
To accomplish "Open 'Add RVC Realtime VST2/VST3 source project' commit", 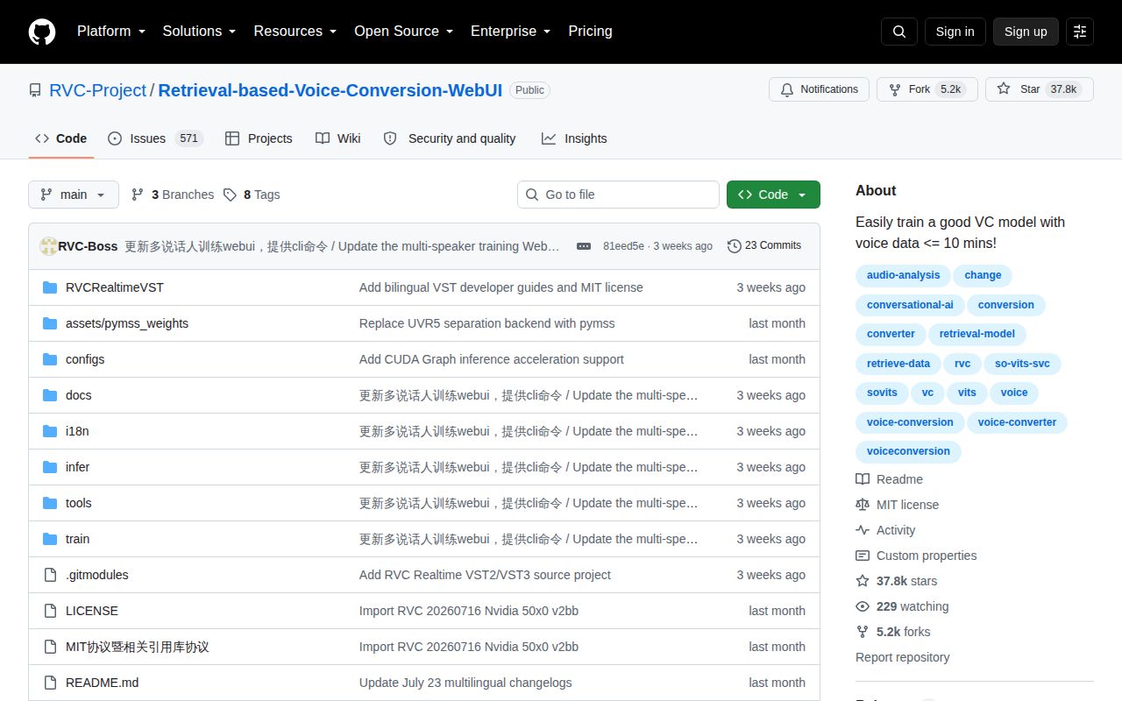I will pyautogui.click(x=485, y=575).
